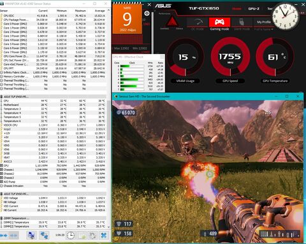Screen dimensions: 306x244
Task: Click HWiNFO logging file icon
Action: pos(82,235)
